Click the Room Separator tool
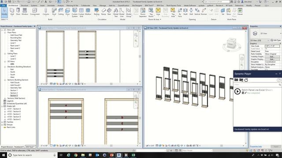Screen dimensions: 282x158 coord(143,13)
